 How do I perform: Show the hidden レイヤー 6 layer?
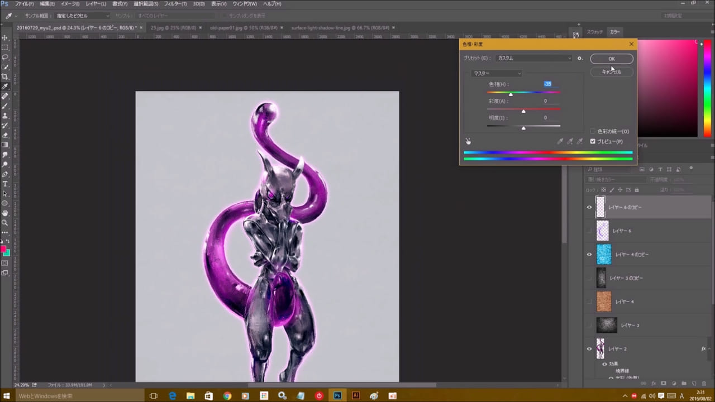589,231
